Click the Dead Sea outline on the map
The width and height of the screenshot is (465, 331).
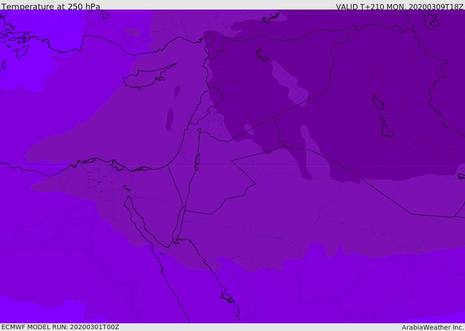pos(197,162)
